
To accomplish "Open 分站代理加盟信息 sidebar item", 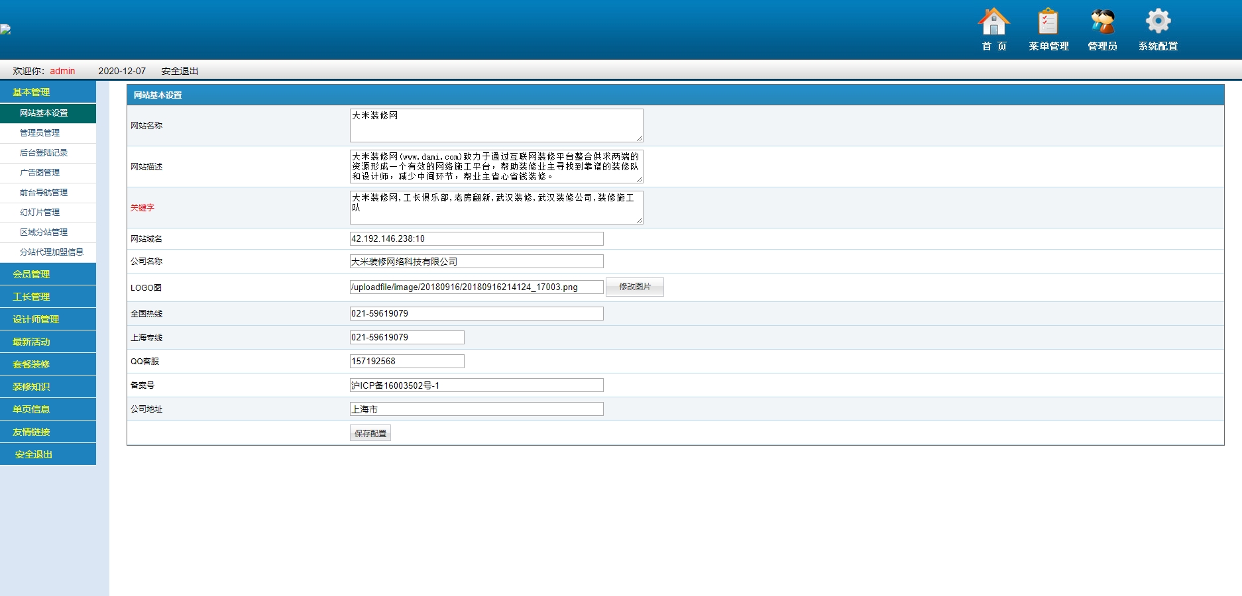I will pyautogui.click(x=48, y=252).
